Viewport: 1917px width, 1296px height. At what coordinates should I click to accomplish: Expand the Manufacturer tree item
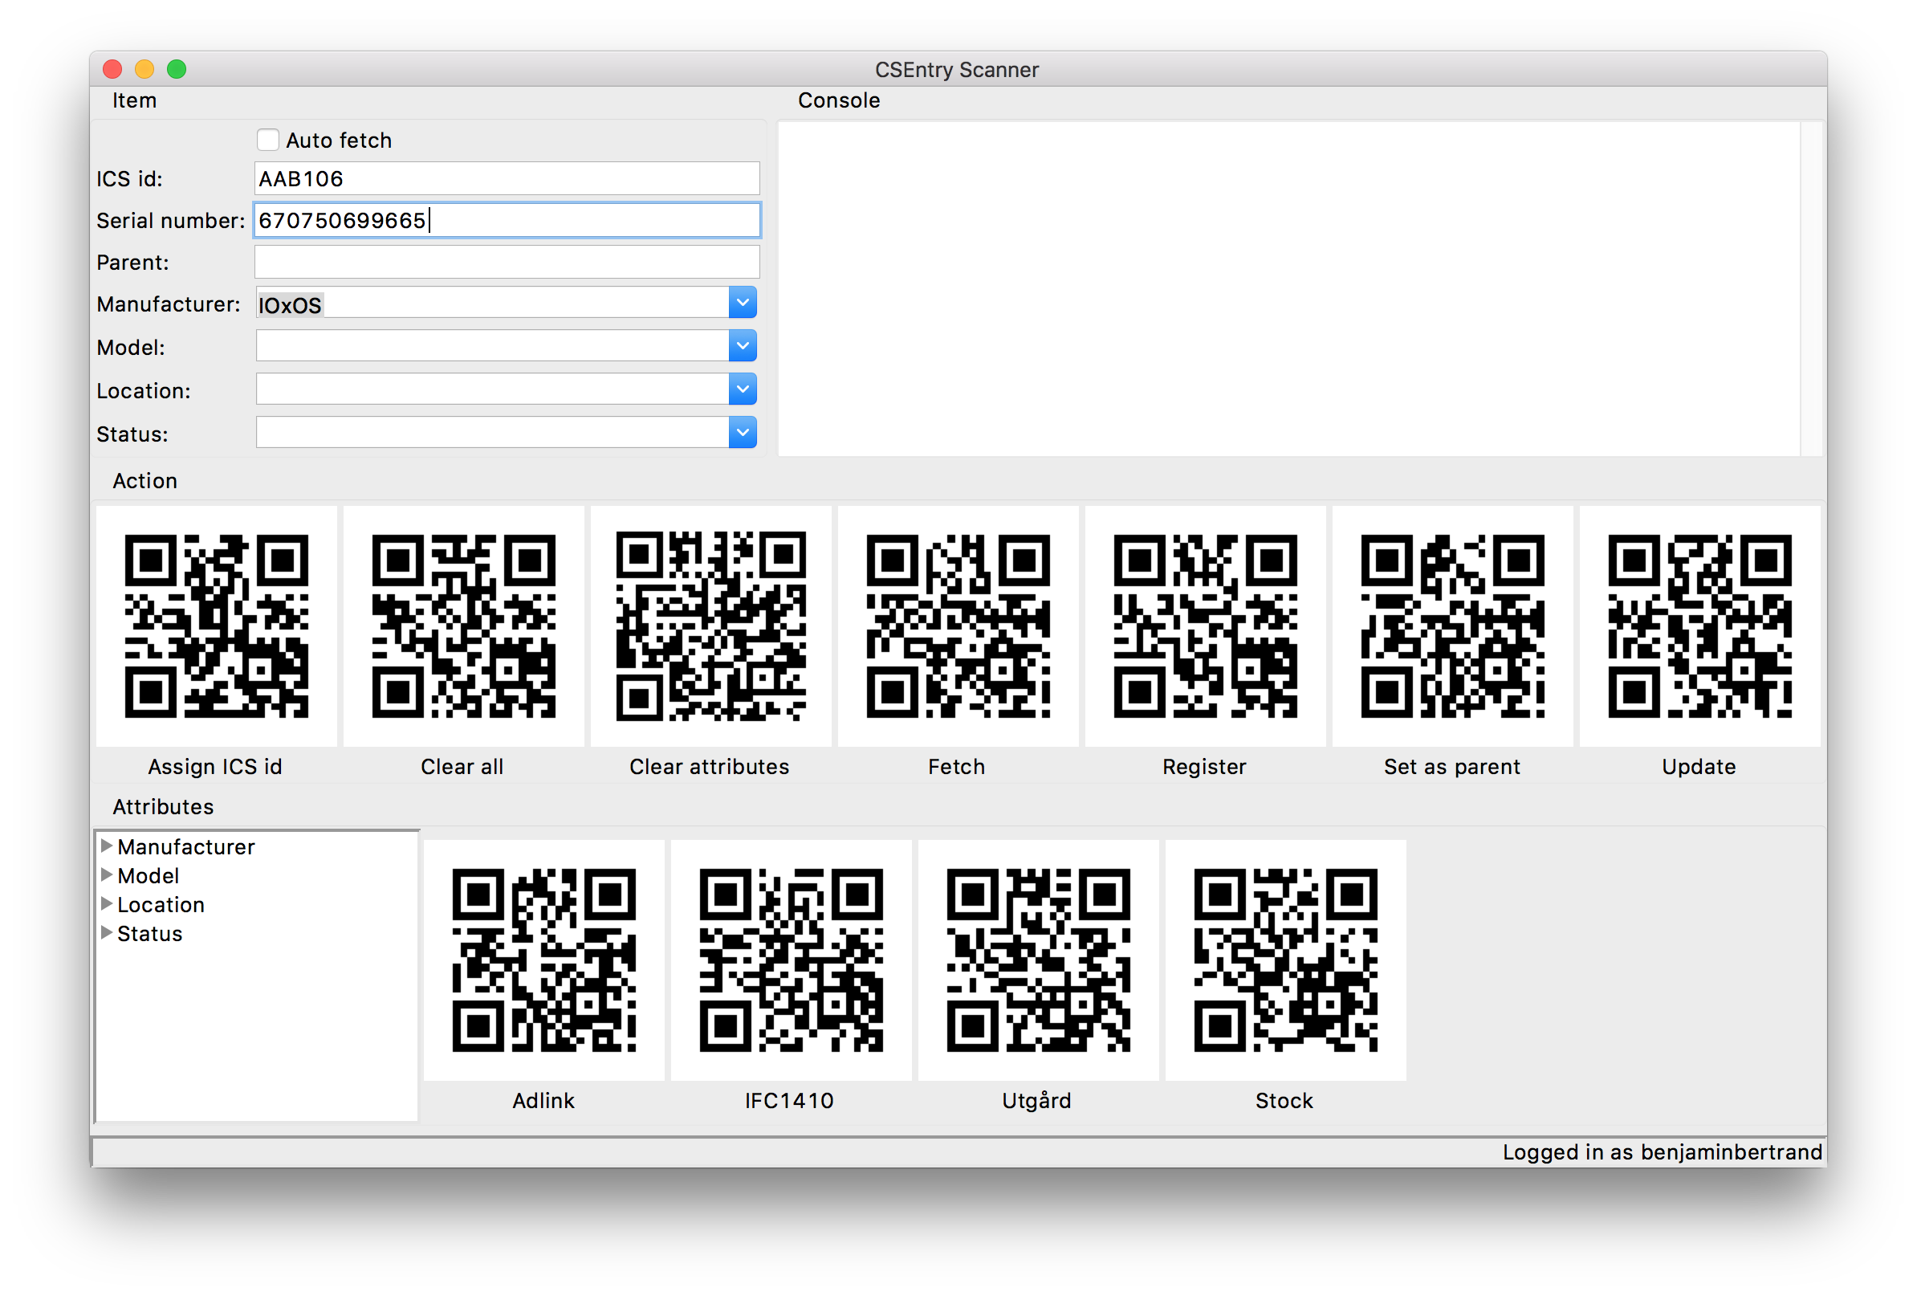[x=108, y=846]
